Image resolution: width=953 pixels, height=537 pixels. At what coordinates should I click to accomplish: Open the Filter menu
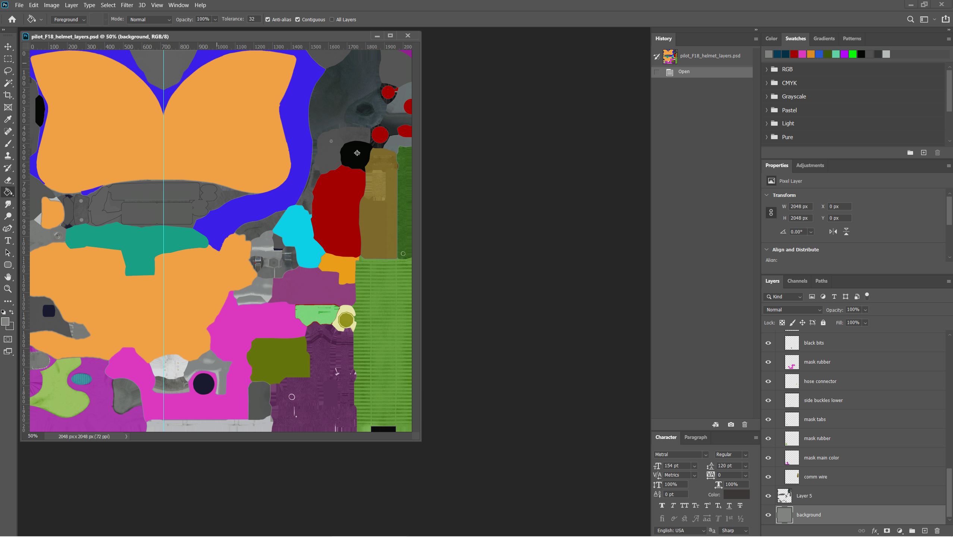[x=127, y=5]
